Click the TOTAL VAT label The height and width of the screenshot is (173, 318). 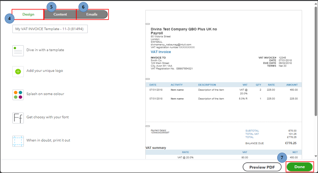click(252, 134)
